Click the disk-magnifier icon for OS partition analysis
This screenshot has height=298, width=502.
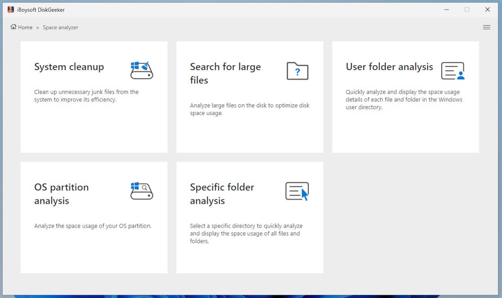[141, 191]
